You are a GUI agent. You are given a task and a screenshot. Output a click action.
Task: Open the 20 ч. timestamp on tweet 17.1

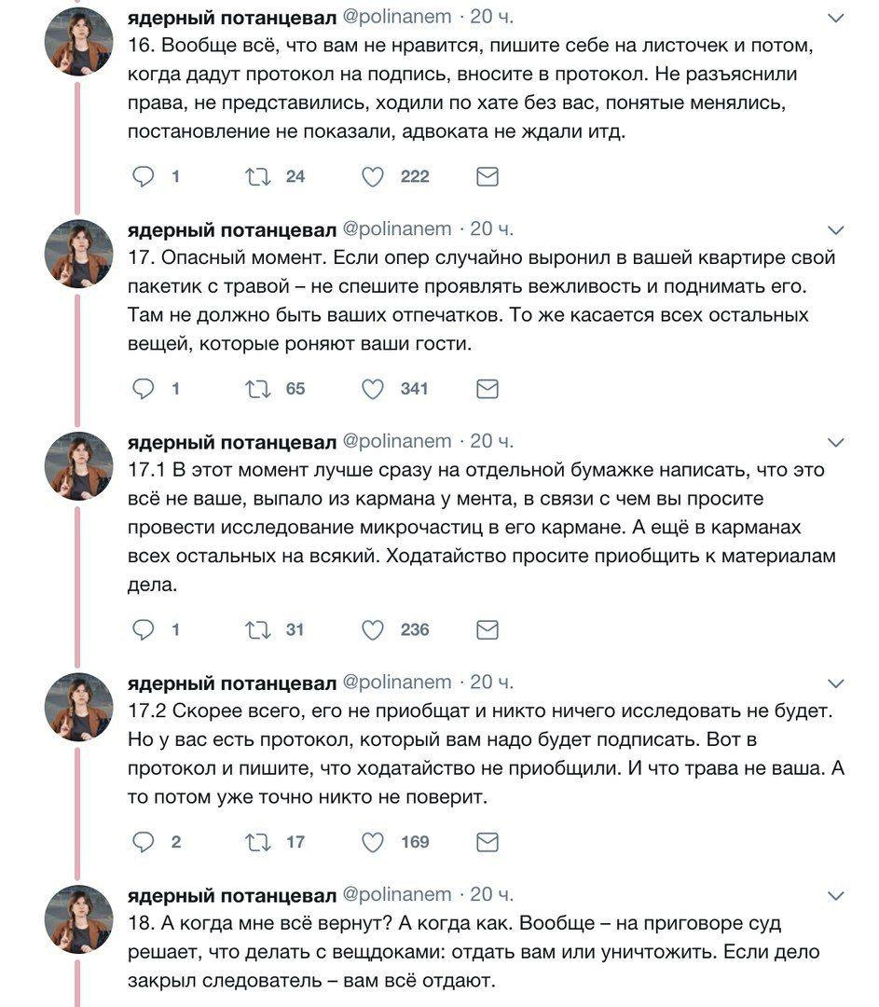(491, 441)
